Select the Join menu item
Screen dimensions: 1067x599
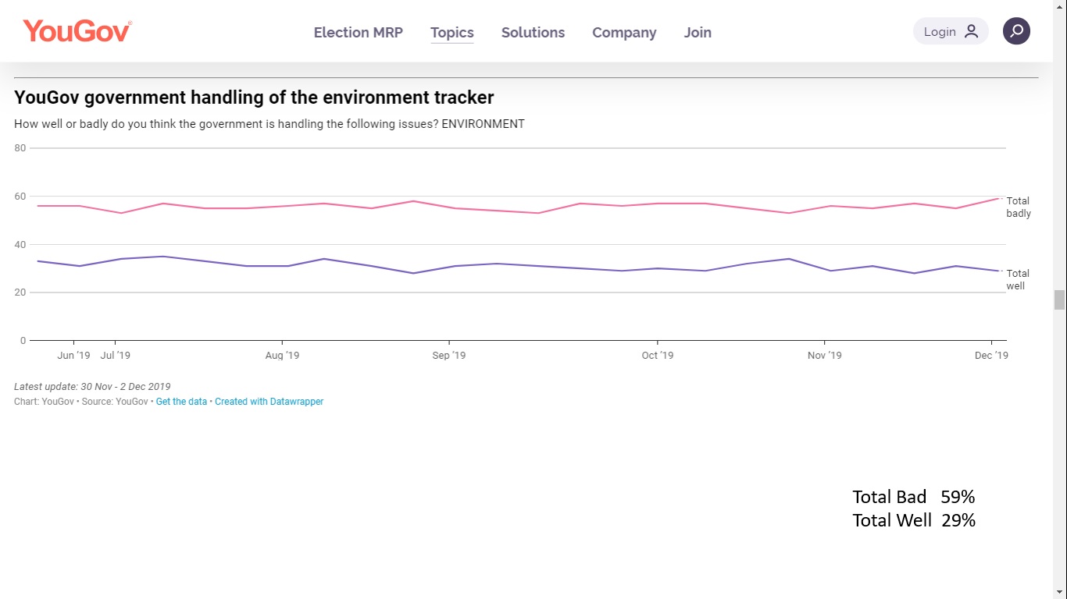(x=698, y=32)
